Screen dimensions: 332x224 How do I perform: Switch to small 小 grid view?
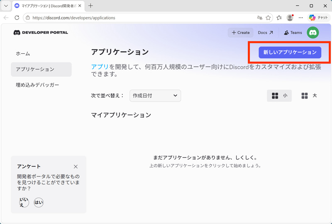279,96
